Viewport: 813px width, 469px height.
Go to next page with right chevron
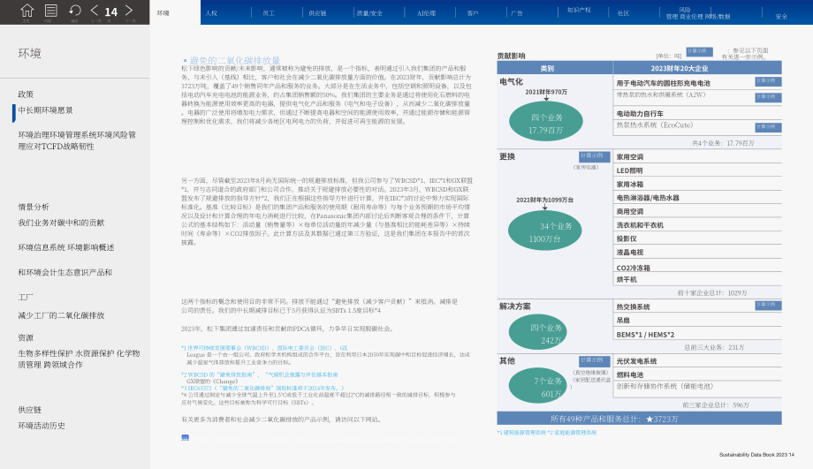point(129,11)
